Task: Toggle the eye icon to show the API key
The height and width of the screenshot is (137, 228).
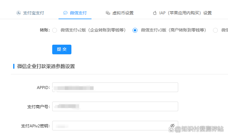Action: point(172,126)
